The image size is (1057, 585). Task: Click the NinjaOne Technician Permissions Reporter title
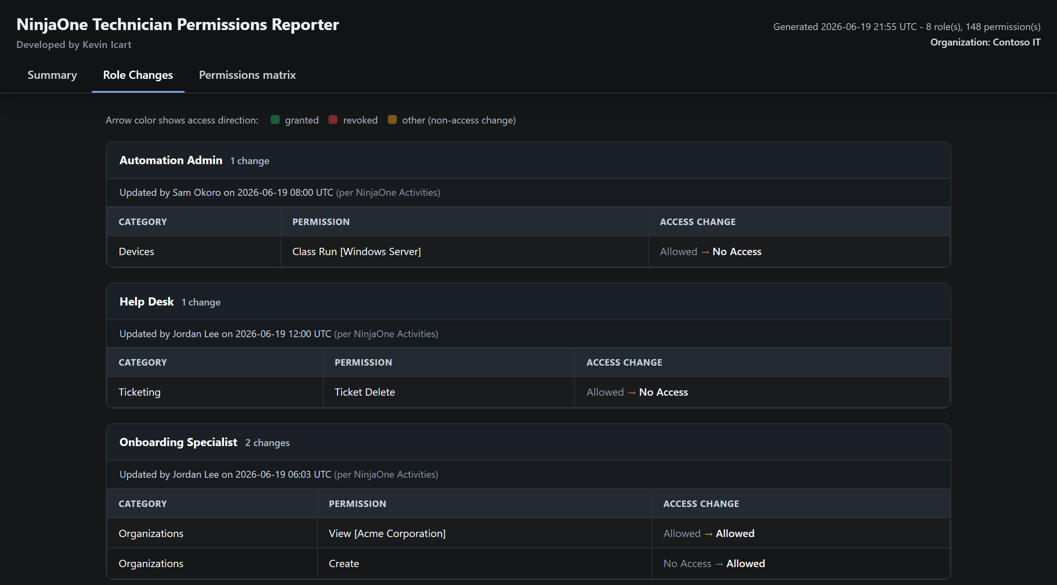(178, 25)
